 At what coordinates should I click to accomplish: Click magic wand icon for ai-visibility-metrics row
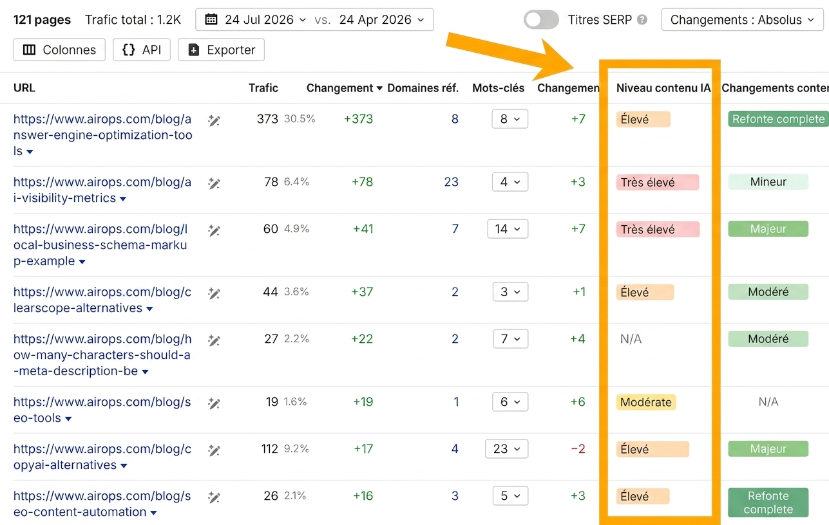pos(214,183)
